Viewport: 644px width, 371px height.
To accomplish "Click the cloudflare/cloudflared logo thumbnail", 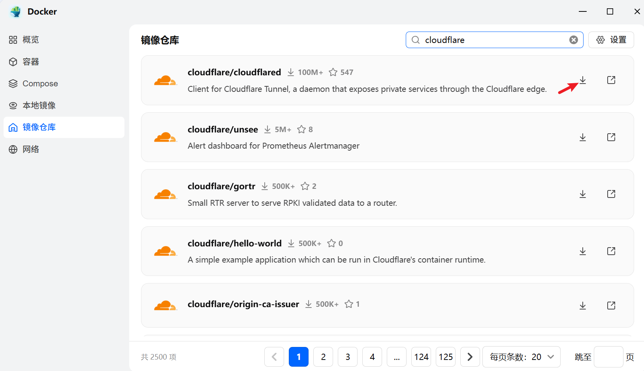I will pos(165,80).
